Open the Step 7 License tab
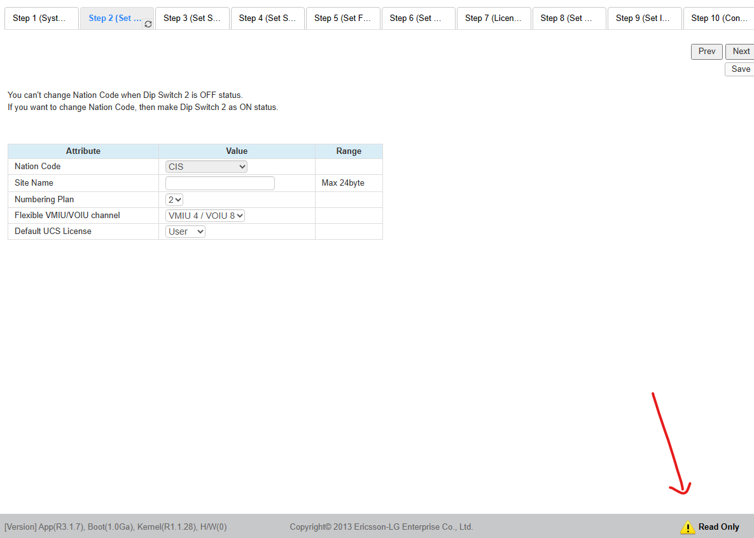The height and width of the screenshot is (538, 754). tap(493, 18)
